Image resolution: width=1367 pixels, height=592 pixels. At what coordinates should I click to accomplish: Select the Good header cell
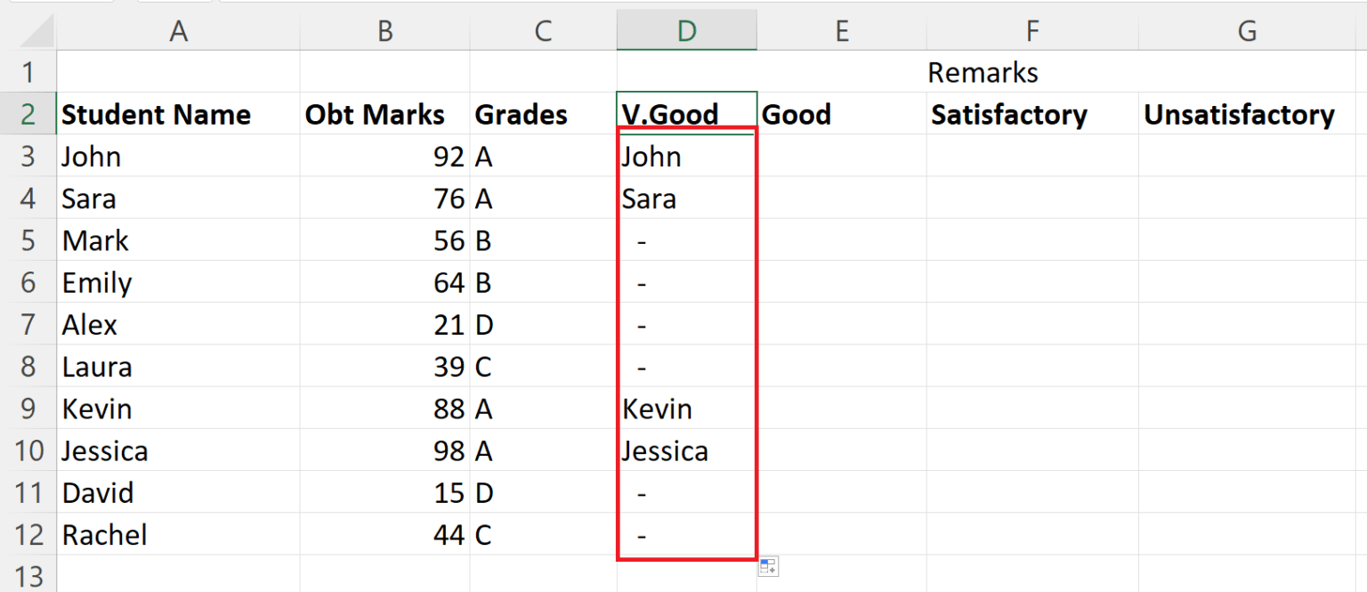pos(842,114)
